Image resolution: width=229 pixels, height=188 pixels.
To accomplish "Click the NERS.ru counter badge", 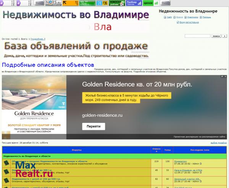I will pos(53,3).
